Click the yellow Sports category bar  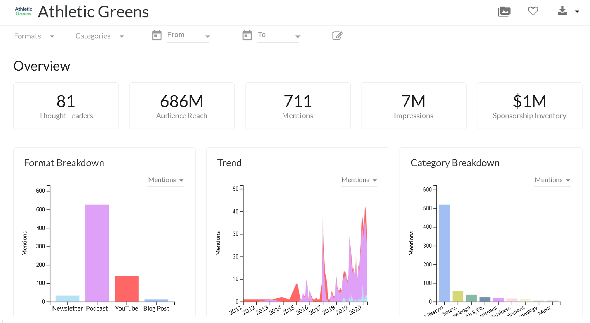(x=458, y=297)
